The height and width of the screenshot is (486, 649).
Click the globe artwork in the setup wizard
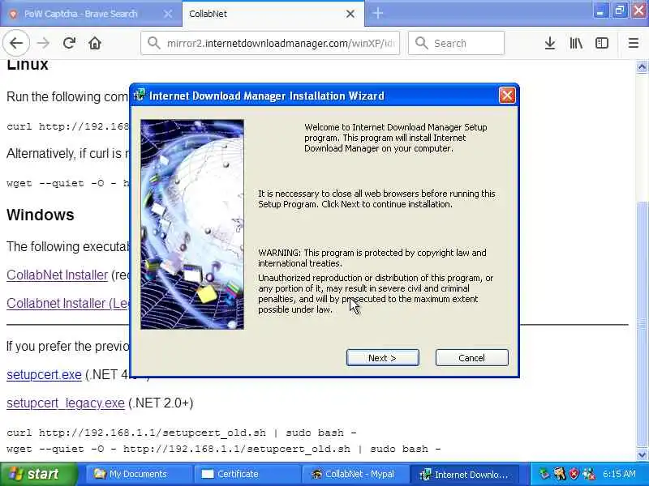pos(192,224)
